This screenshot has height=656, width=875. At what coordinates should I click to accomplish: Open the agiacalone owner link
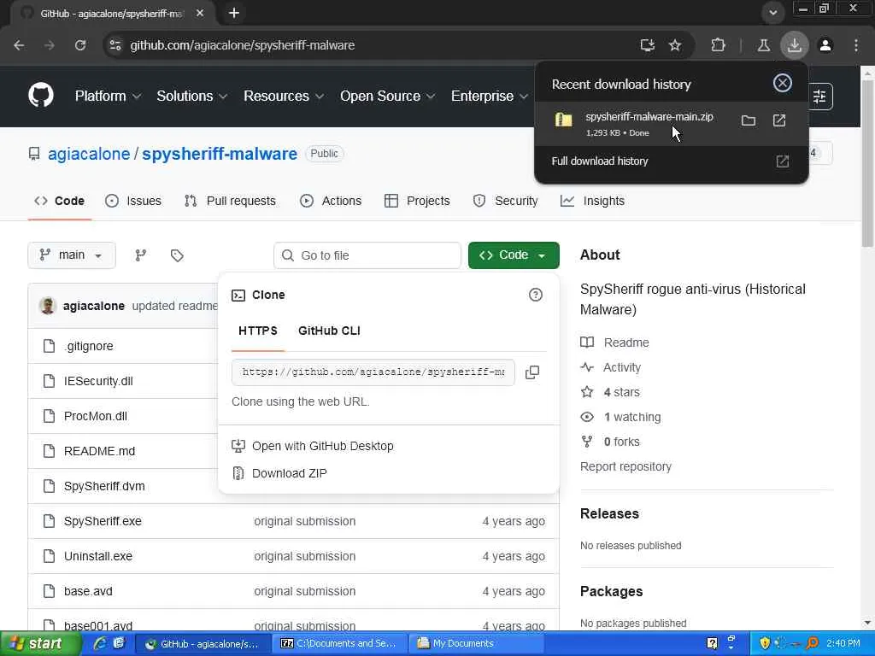click(x=89, y=154)
